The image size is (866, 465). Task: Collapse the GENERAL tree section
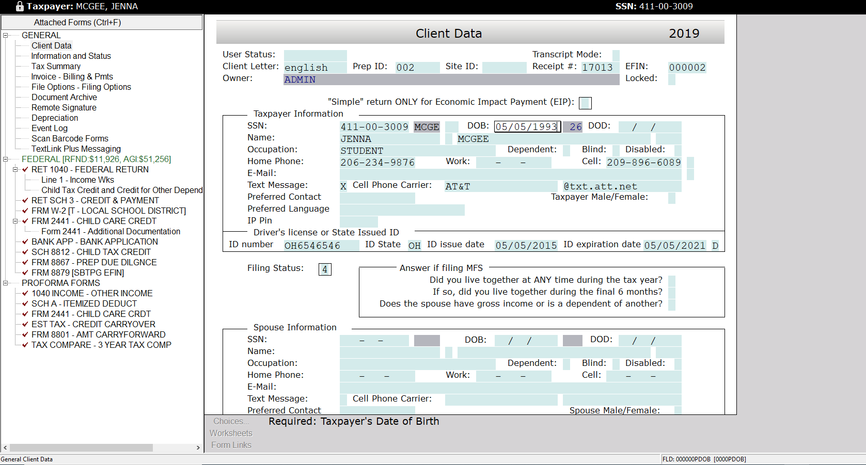tap(6, 36)
